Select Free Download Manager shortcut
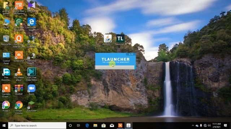 (6, 75)
